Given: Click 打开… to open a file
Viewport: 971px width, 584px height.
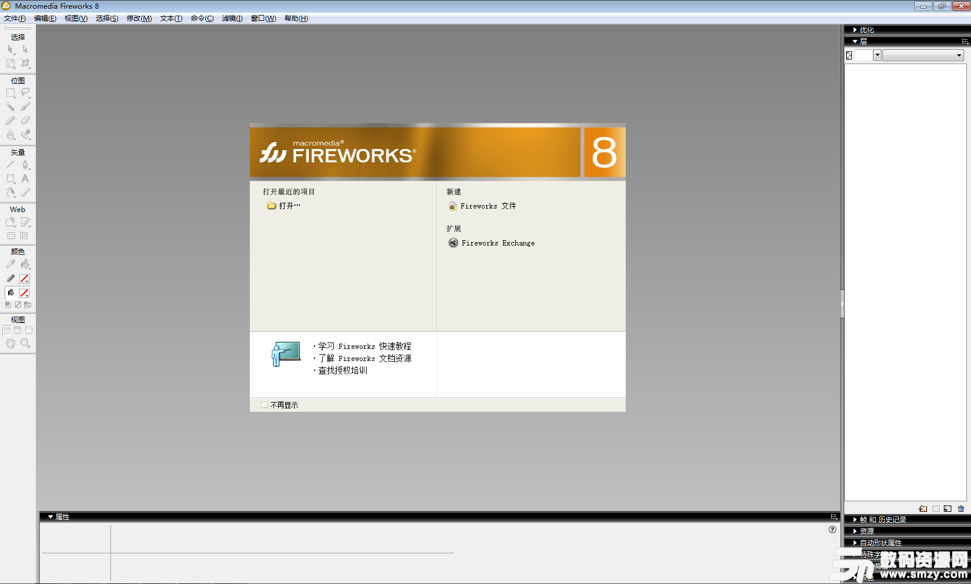Looking at the screenshot, I should [x=284, y=206].
